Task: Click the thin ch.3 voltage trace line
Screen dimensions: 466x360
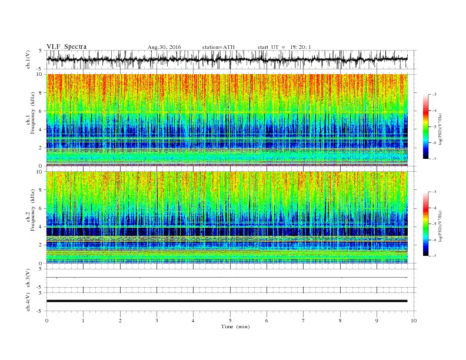Action: tap(227, 278)
